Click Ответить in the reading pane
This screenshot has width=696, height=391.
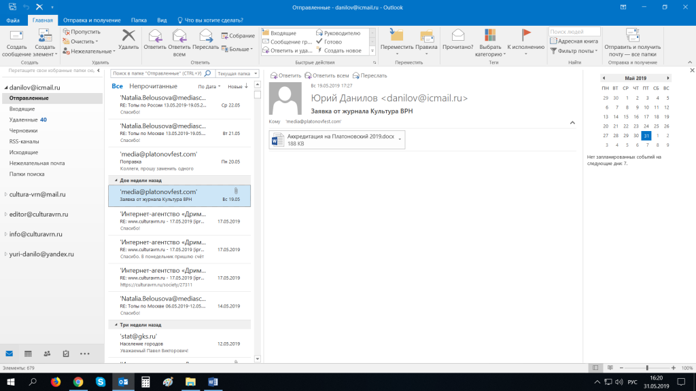click(286, 76)
